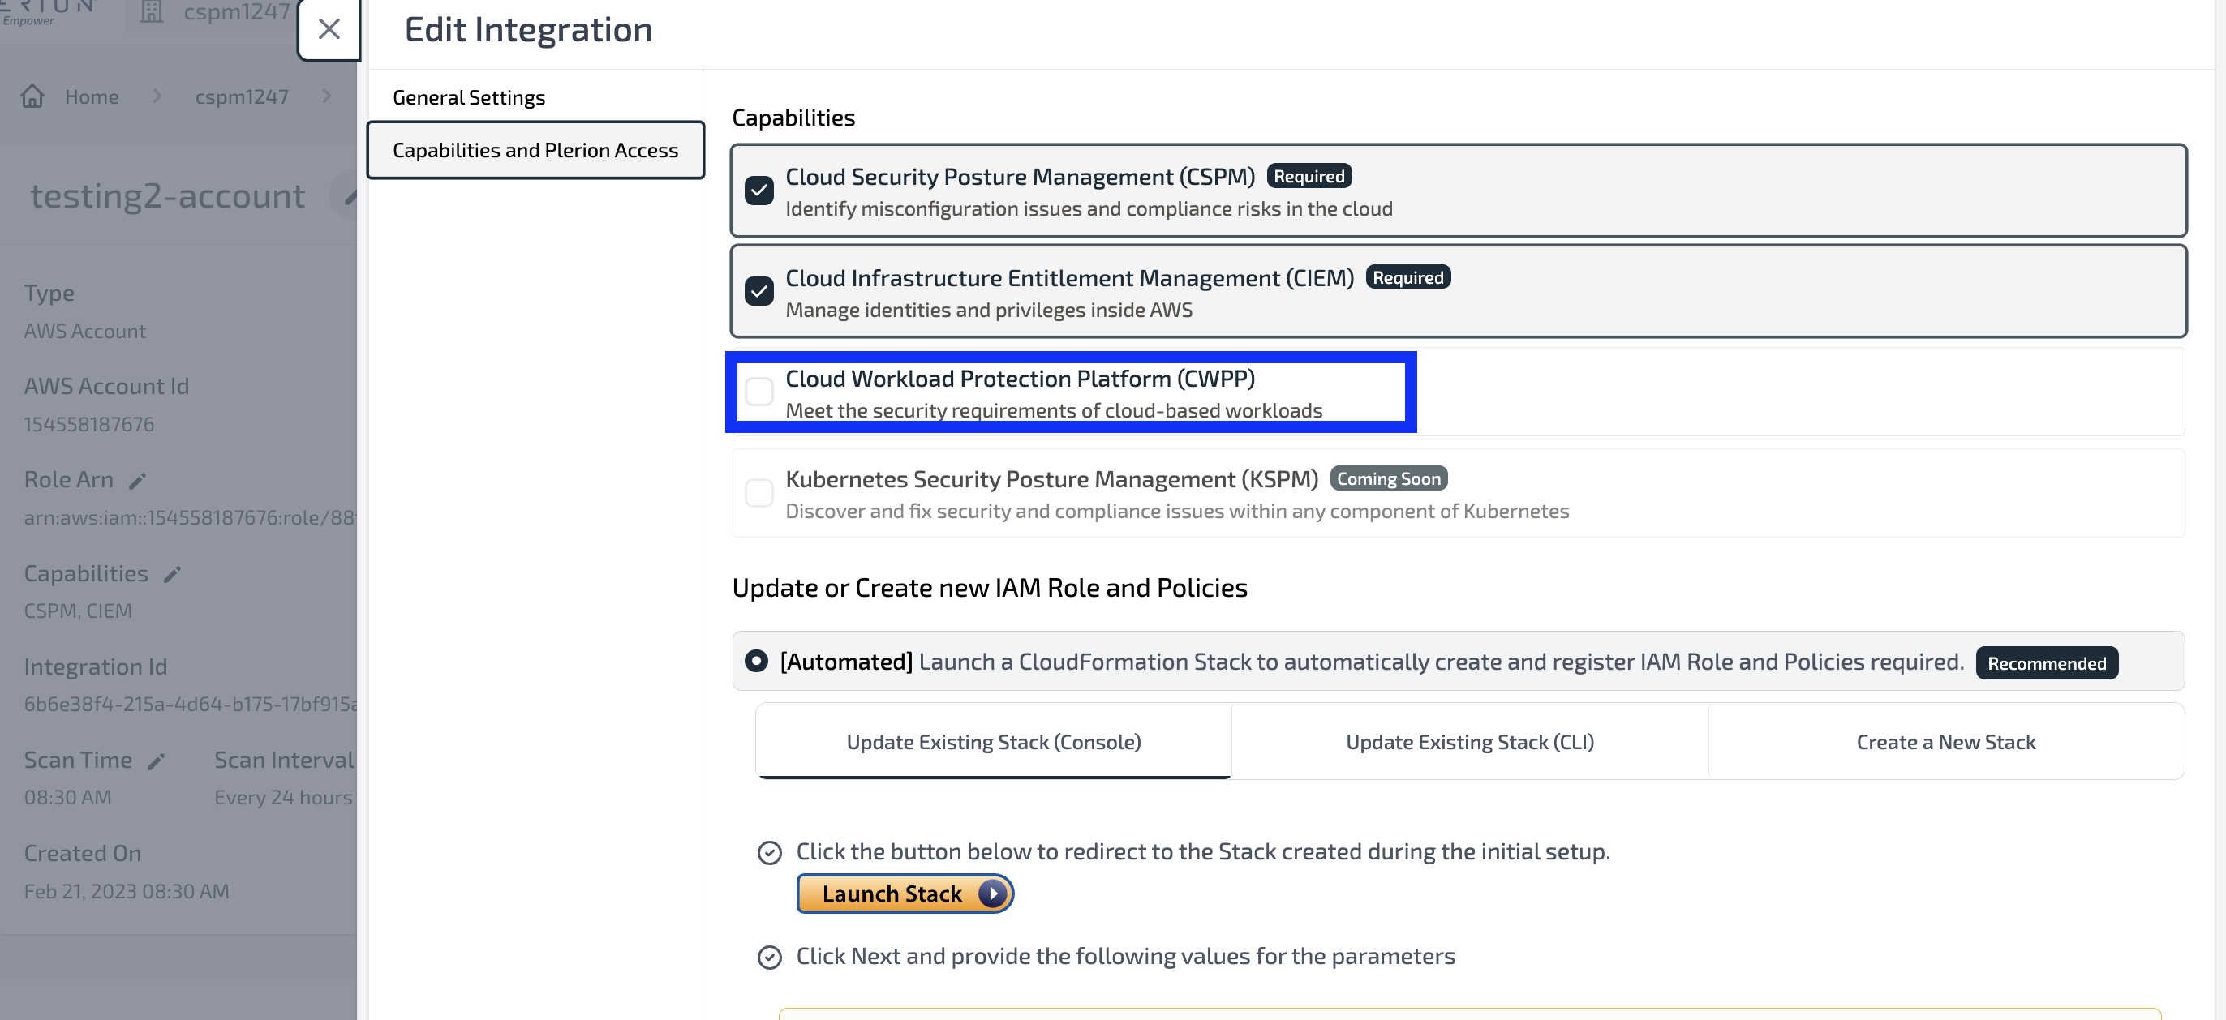Click 'Update or Create new IAM Role and Policies' heading
Viewport: 2226px width, 1020px height.
(x=990, y=587)
